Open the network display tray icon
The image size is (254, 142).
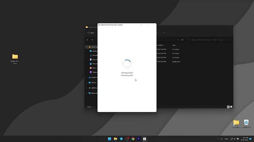pos(231,139)
